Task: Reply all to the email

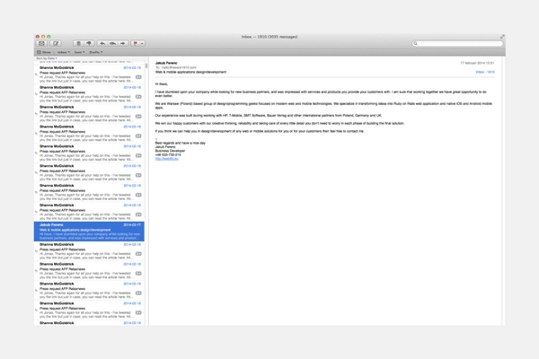Action: pos(113,43)
